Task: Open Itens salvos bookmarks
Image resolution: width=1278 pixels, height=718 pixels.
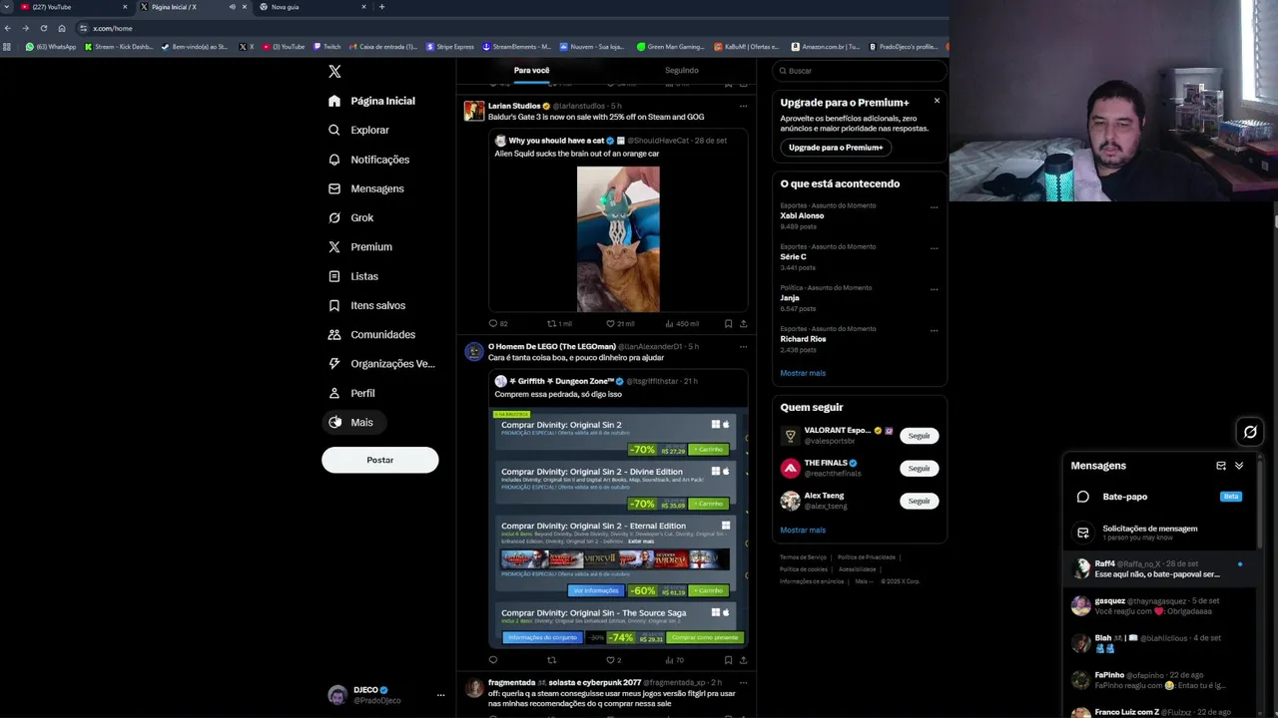Action: [366, 305]
